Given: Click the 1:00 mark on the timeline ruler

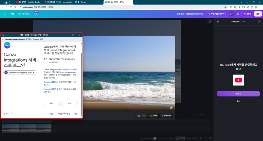Looking at the screenshot, I should click(201, 115).
